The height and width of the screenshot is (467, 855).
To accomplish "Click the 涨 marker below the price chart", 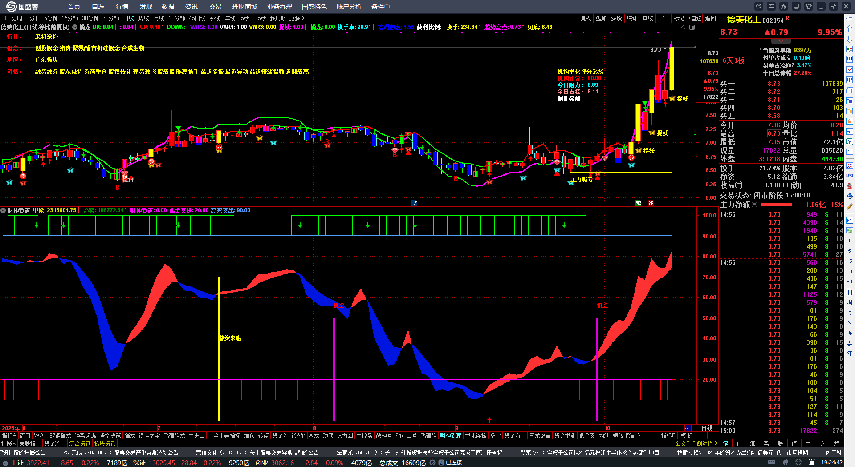I will [651, 203].
